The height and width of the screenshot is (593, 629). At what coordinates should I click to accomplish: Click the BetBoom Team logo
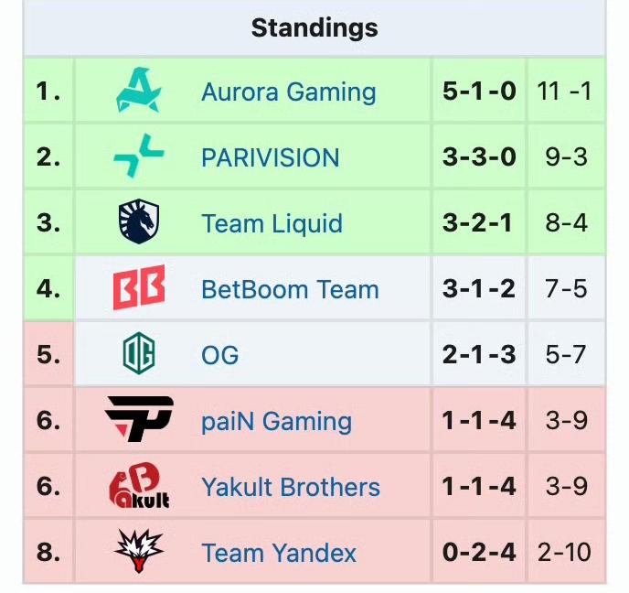(x=139, y=289)
